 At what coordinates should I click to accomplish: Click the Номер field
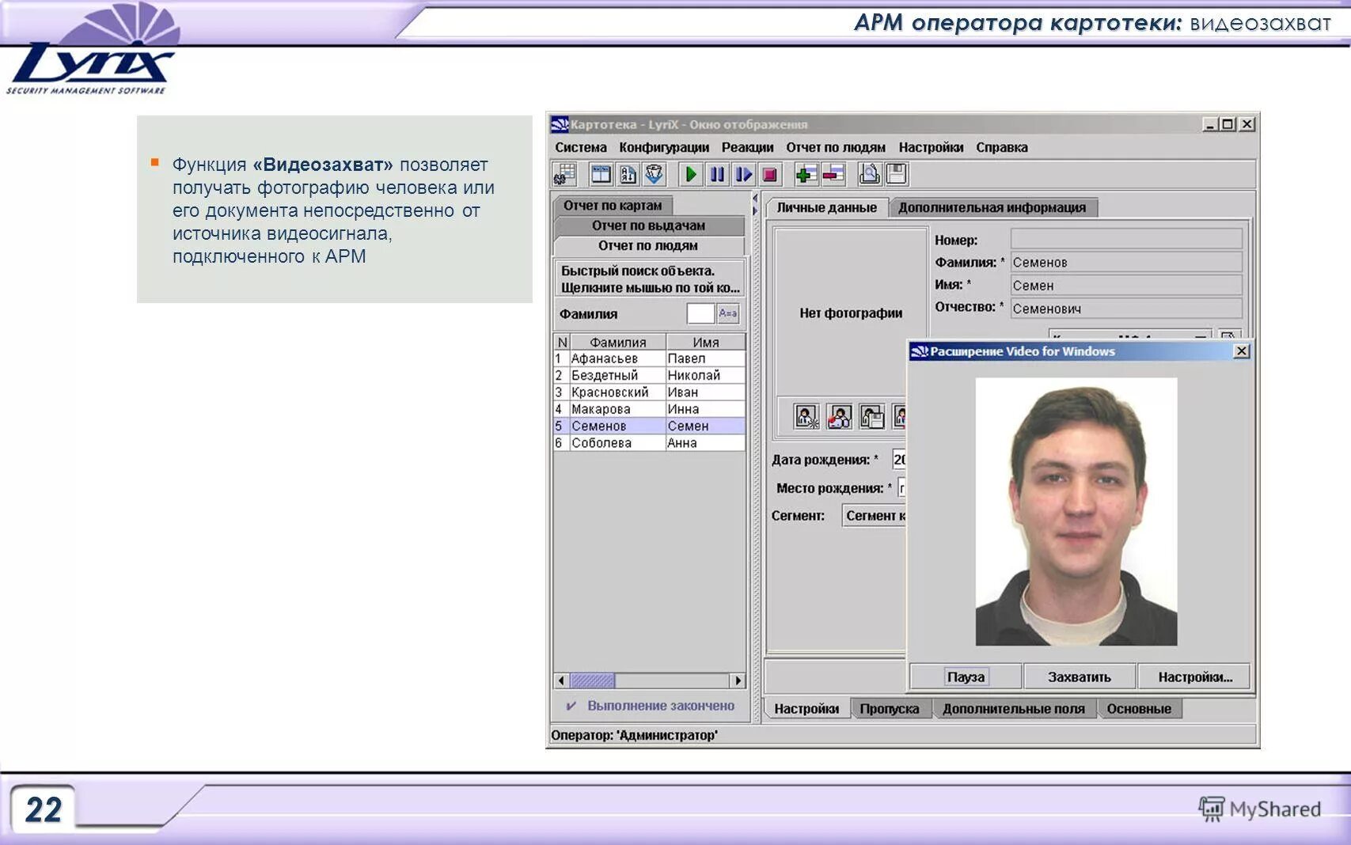[x=1126, y=239]
